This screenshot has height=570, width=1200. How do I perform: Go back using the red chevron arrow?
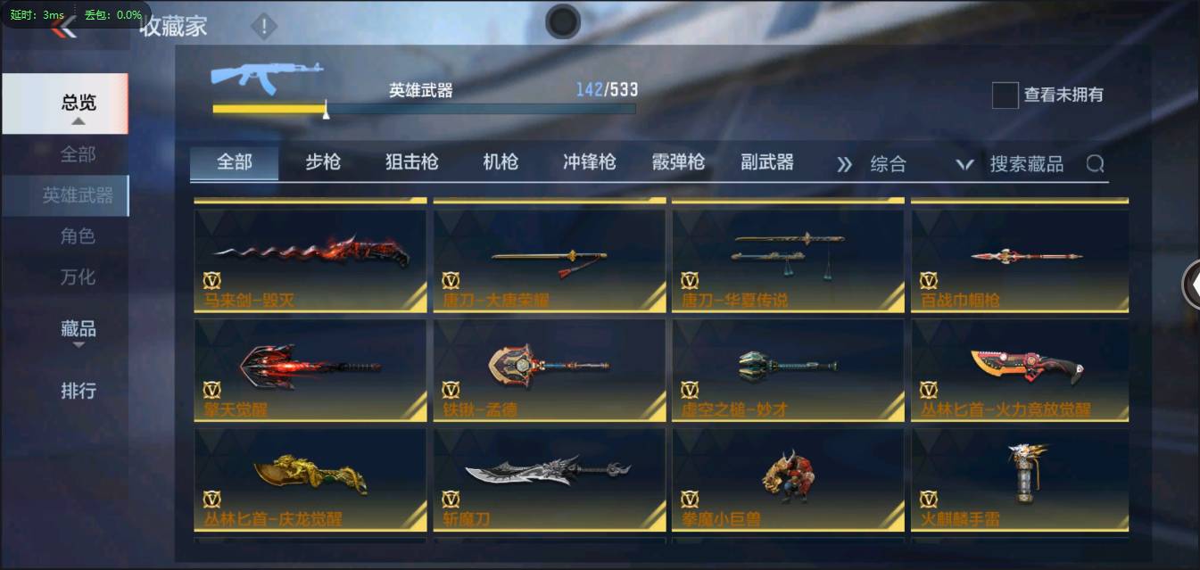coord(63,29)
